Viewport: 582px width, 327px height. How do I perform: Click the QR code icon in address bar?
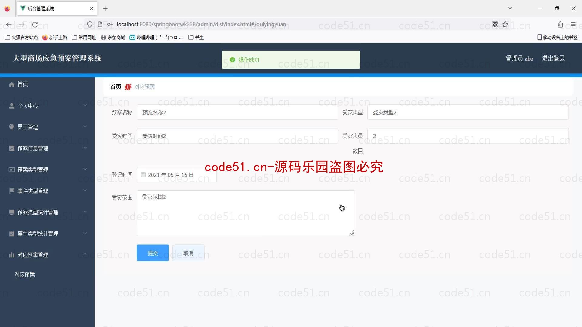pyautogui.click(x=495, y=25)
